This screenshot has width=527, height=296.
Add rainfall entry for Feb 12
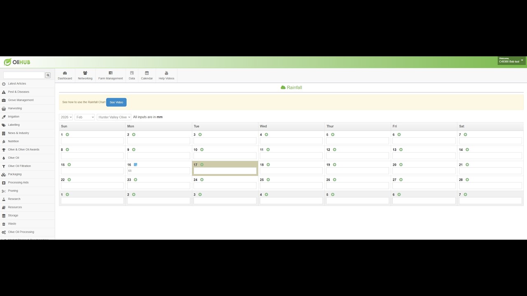pos(335,150)
